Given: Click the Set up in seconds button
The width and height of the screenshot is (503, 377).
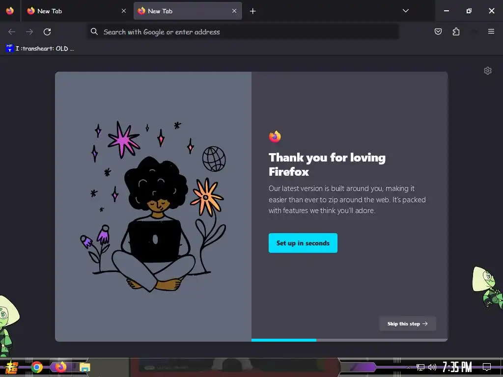Looking at the screenshot, I should pos(303,243).
